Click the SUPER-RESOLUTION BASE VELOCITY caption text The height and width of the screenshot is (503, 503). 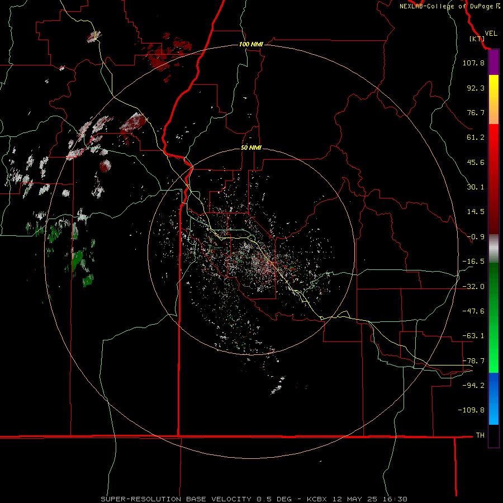click(x=176, y=499)
